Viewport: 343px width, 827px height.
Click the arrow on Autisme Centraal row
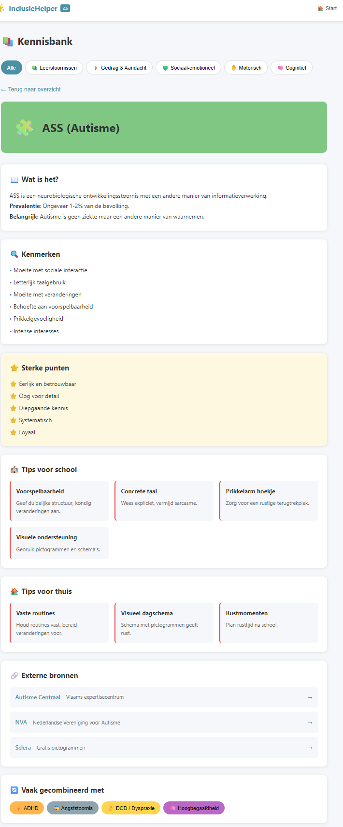[x=310, y=697]
